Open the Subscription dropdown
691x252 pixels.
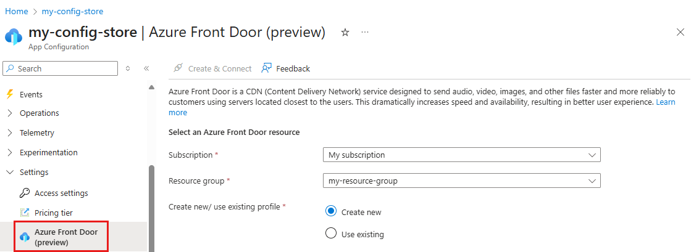(462, 155)
